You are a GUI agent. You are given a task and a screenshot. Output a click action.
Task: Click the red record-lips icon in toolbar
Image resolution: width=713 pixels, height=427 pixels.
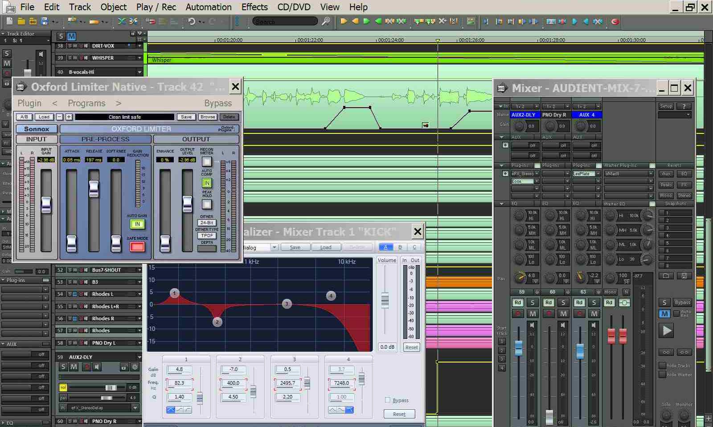coord(615,21)
